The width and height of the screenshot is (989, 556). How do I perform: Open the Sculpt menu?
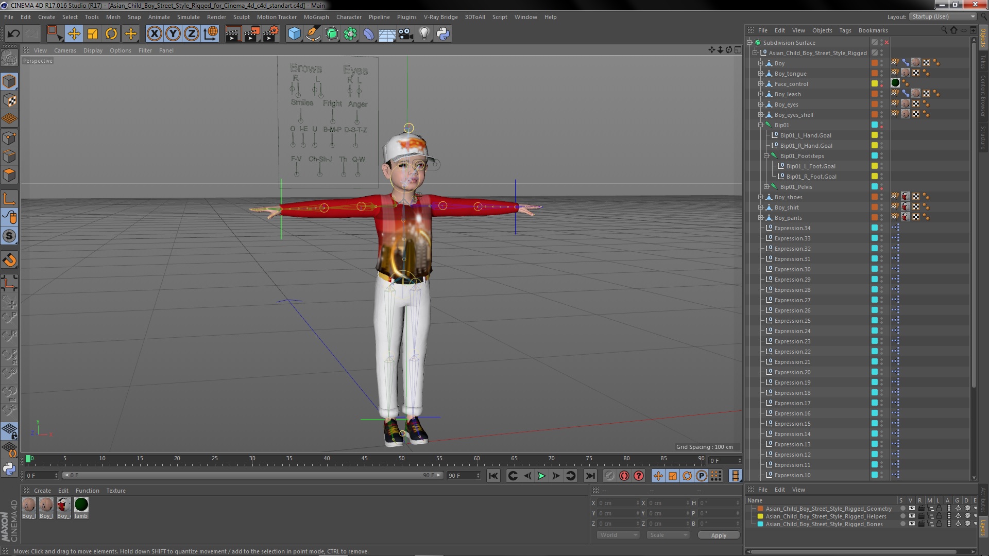(x=241, y=17)
